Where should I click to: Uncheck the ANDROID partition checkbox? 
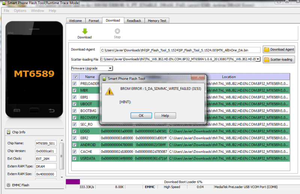click(x=74, y=145)
